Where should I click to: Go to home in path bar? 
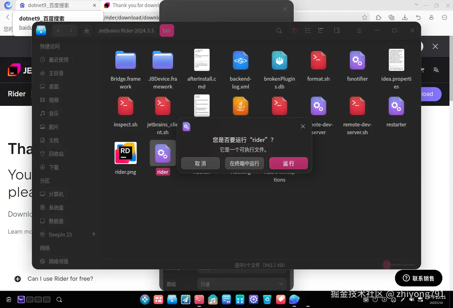86,31
